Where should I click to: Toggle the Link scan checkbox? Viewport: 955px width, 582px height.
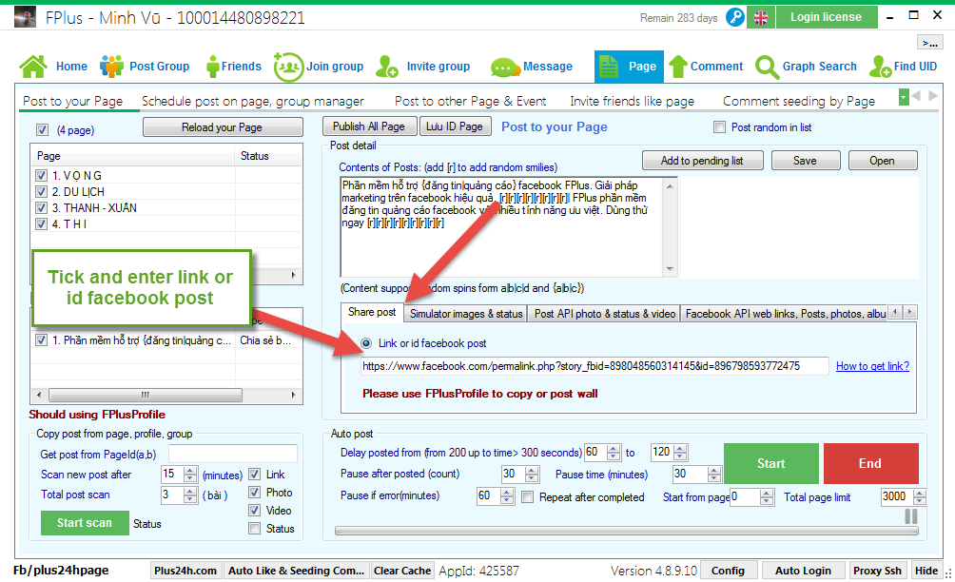[x=255, y=475]
